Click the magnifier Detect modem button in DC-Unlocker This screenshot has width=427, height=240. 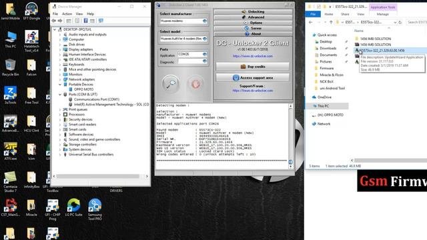(x=171, y=84)
